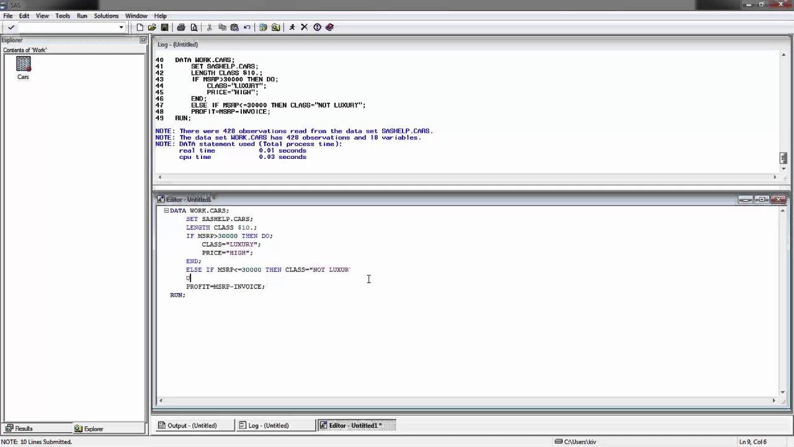Click the editor line LENGTH CLASS $10.;

221,228
